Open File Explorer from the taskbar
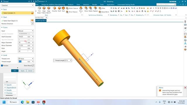187x105 pixels. 28,102
